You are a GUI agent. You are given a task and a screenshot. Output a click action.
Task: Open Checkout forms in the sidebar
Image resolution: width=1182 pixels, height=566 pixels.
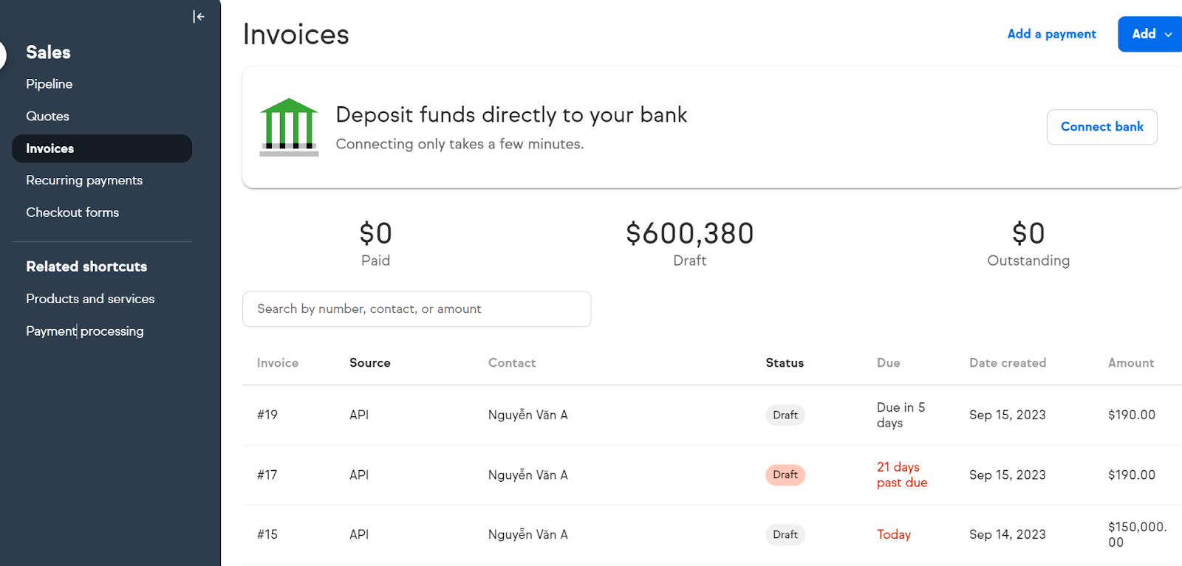[x=72, y=213]
